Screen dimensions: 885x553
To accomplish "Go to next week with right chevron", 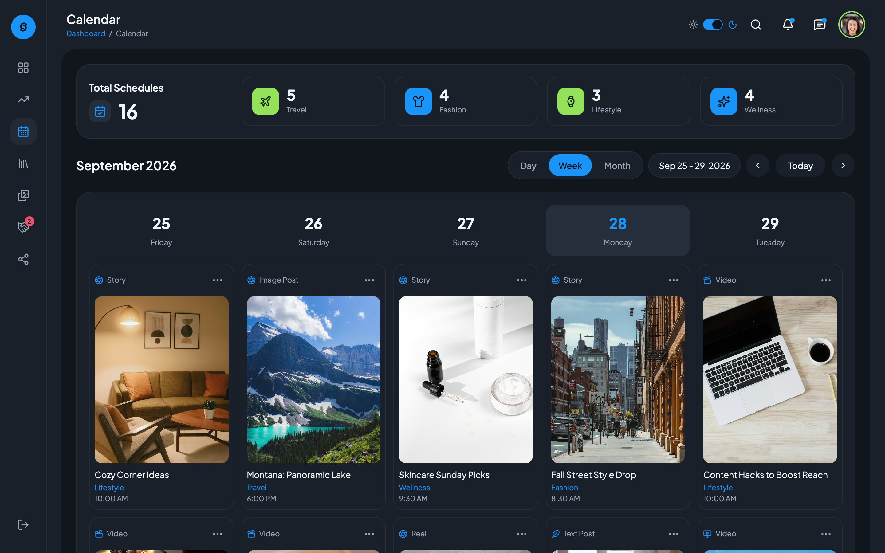I will tap(843, 166).
